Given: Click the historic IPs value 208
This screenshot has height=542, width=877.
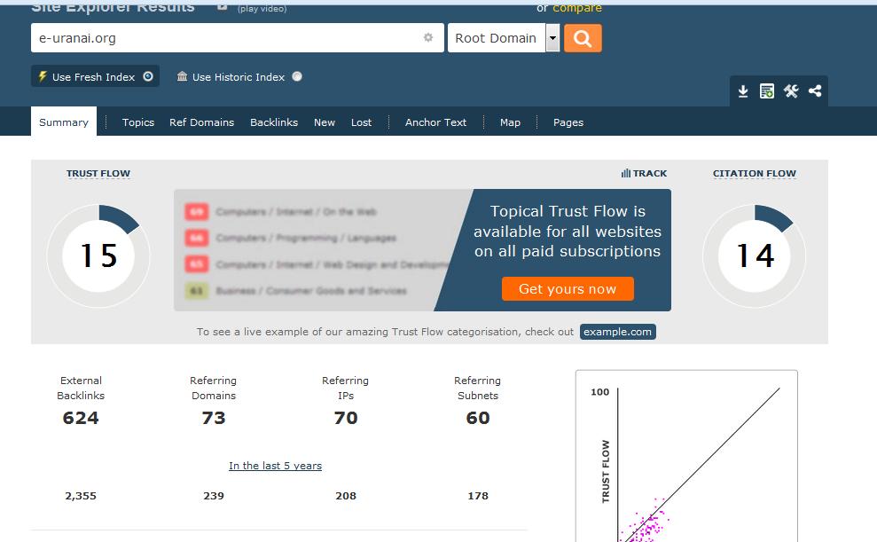Looking at the screenshot, I should (x=346, y=496).
